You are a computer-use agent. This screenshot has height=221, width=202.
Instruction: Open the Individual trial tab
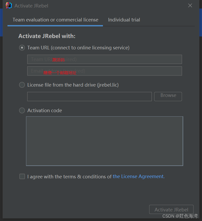(x=124, y=20)
